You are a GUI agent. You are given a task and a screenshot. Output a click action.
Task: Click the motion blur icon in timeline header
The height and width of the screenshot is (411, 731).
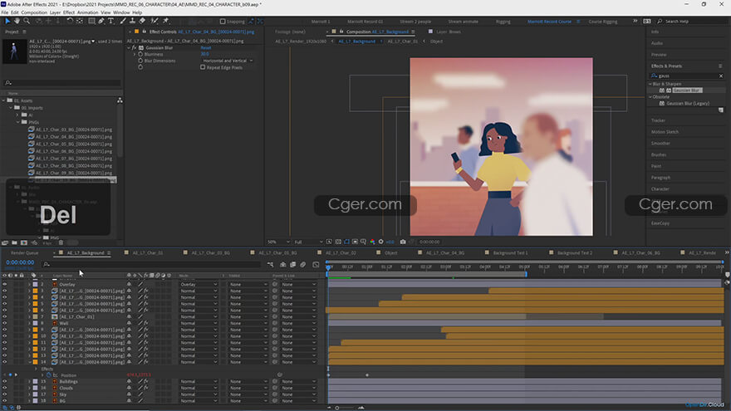[303, 264]
